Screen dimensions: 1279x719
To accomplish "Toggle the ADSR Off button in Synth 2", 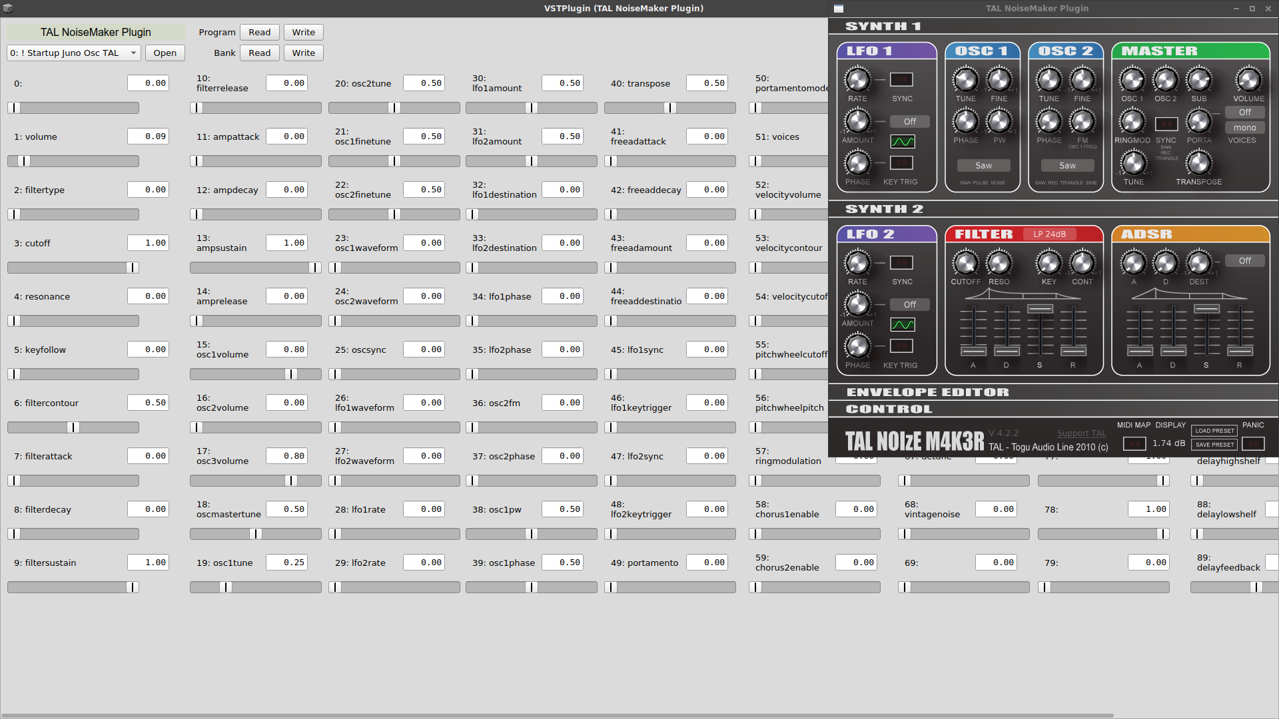I will 1244,260.
